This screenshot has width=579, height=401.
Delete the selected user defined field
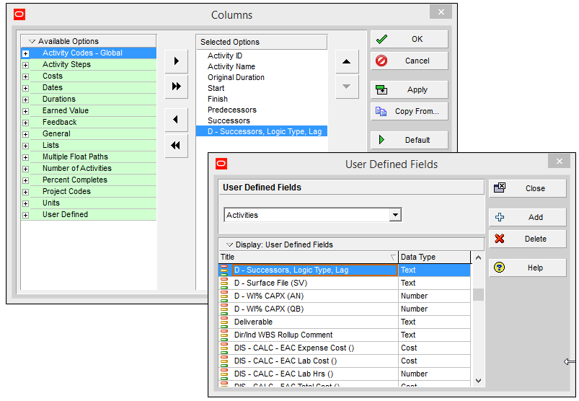527,239
